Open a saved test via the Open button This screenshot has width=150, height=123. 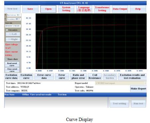click(48, 9)
